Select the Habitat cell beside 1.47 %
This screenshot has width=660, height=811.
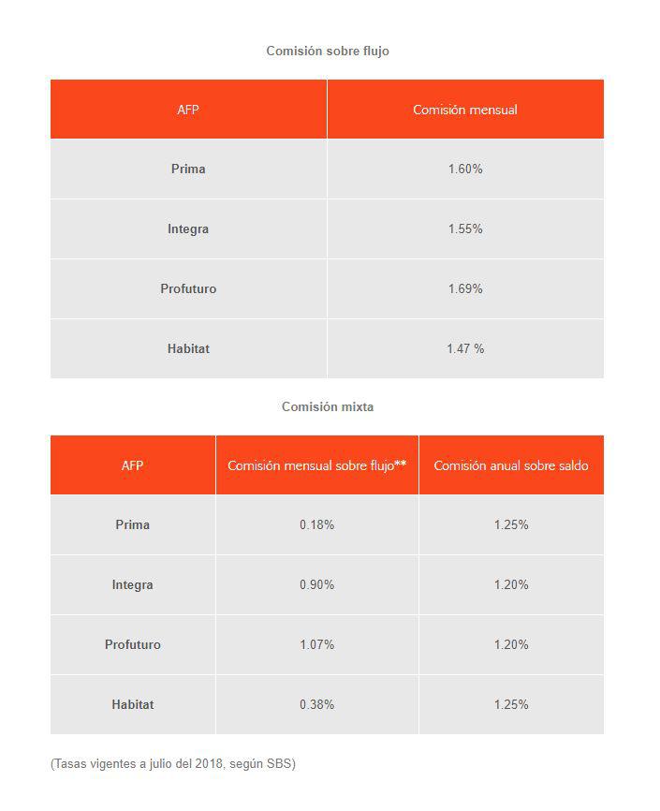[188, 349]
